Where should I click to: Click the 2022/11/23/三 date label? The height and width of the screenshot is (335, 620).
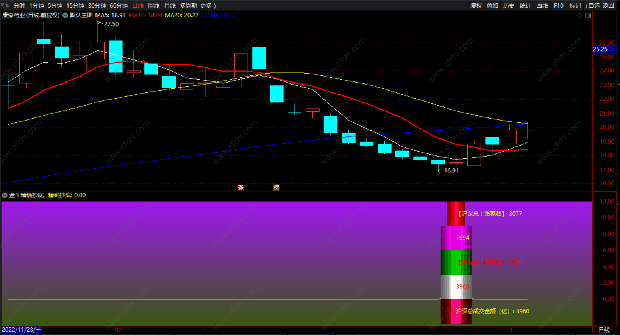click(22, 330)
